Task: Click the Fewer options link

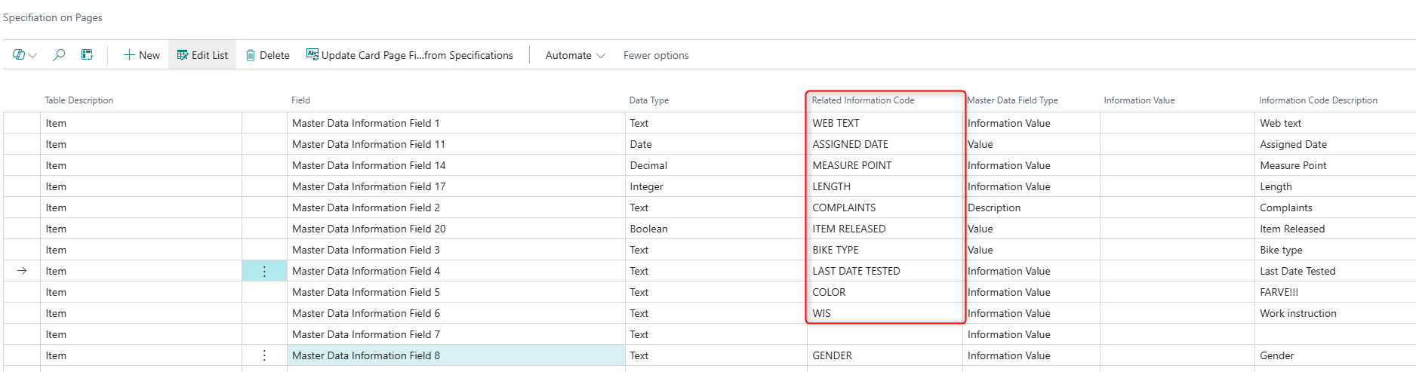Action: tap(656, 55)
